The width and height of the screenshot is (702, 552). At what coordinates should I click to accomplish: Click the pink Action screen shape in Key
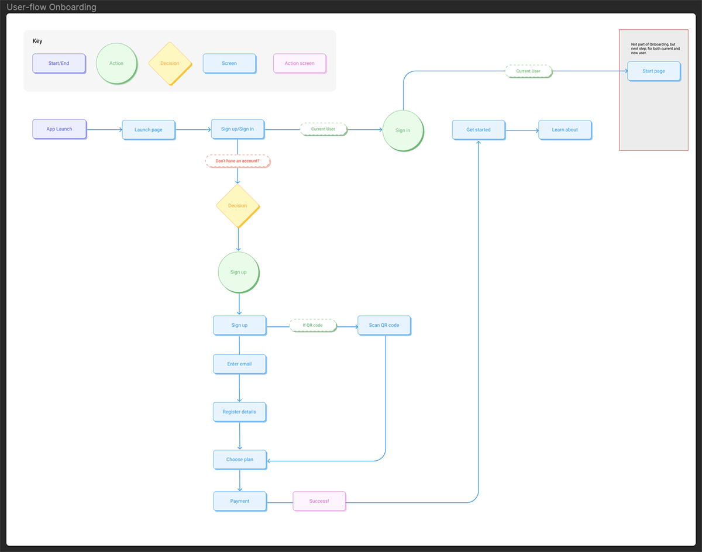coord(300,63)
